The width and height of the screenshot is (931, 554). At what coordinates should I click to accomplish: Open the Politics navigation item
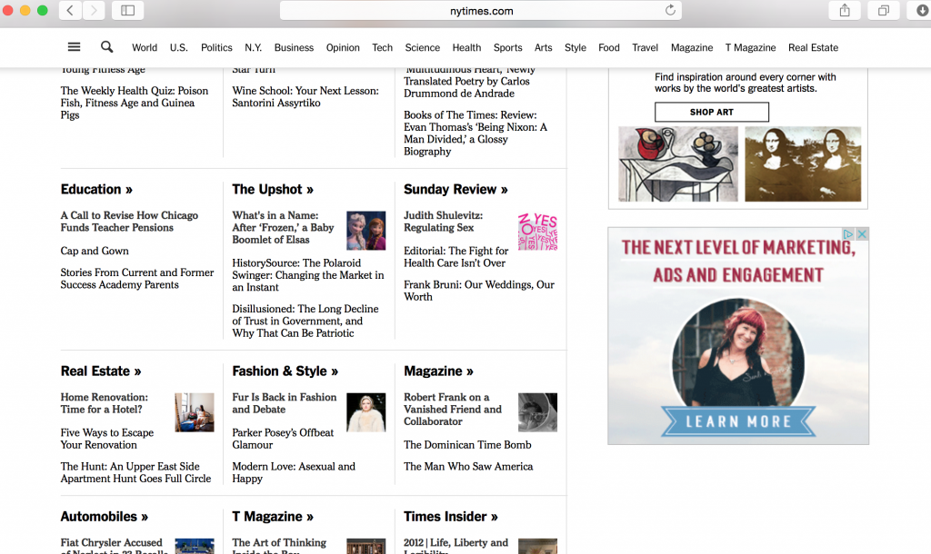pyautogui.click(x=216, y=47)
